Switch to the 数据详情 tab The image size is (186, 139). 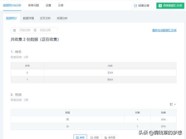(28, 18)
